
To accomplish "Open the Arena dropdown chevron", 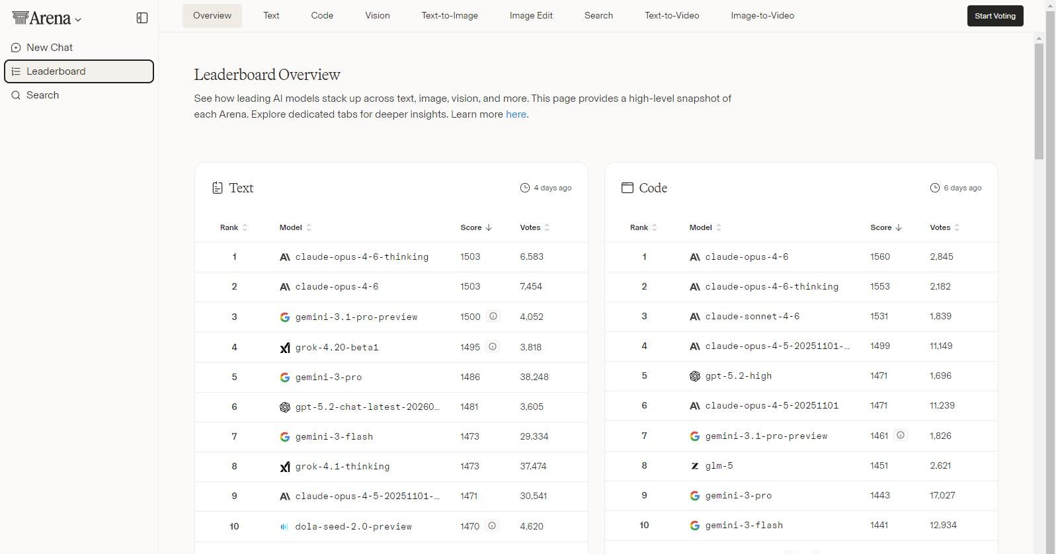I will (x=78, y=20).
